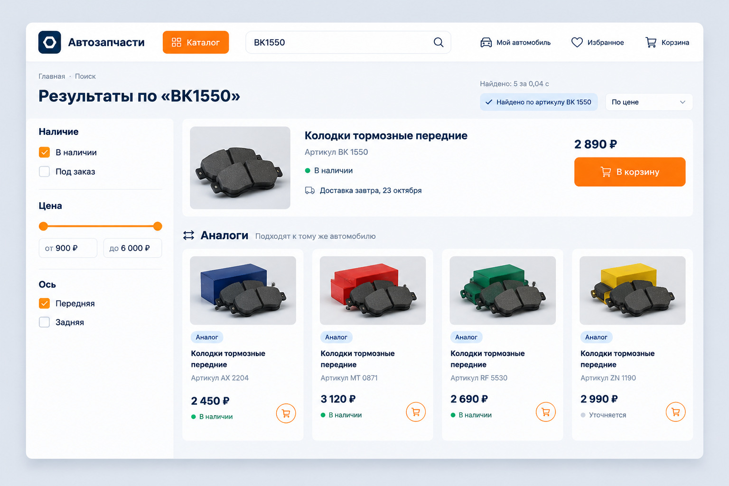Click Найдено: 5 за 0,04 с text
Image resolution: width=729 pixels, height=486 pixels.
click(514, 84)
